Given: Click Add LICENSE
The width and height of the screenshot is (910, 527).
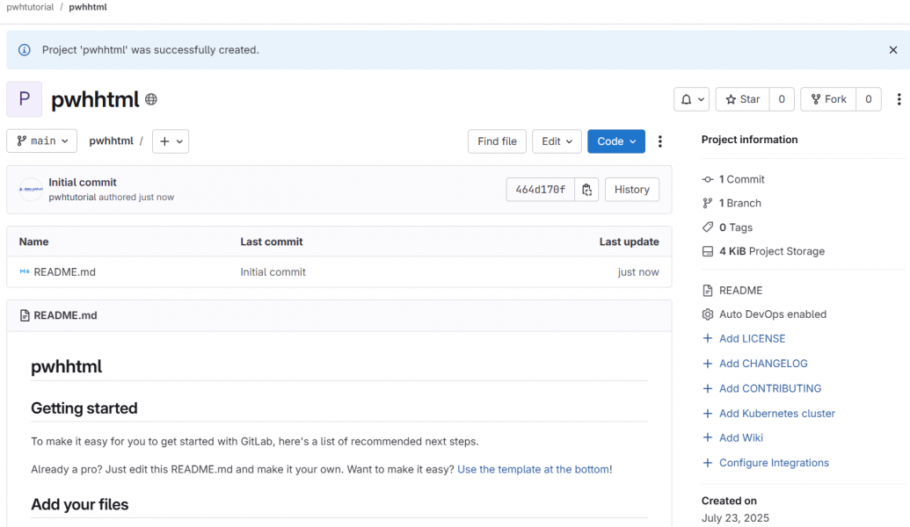Looking at the screenshot, I should pyautogui.click(x=752, y=338).
